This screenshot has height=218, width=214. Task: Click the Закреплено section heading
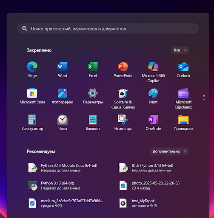click(39, 50)
